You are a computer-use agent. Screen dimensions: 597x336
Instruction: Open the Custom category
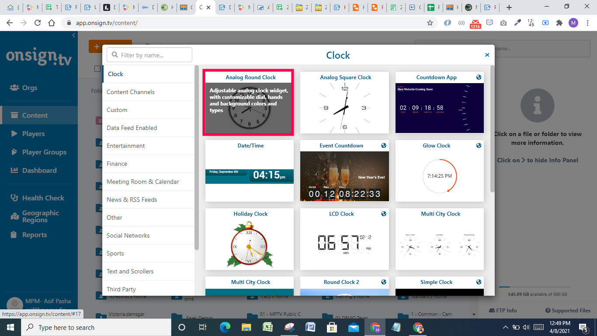(x=149, y=110)
